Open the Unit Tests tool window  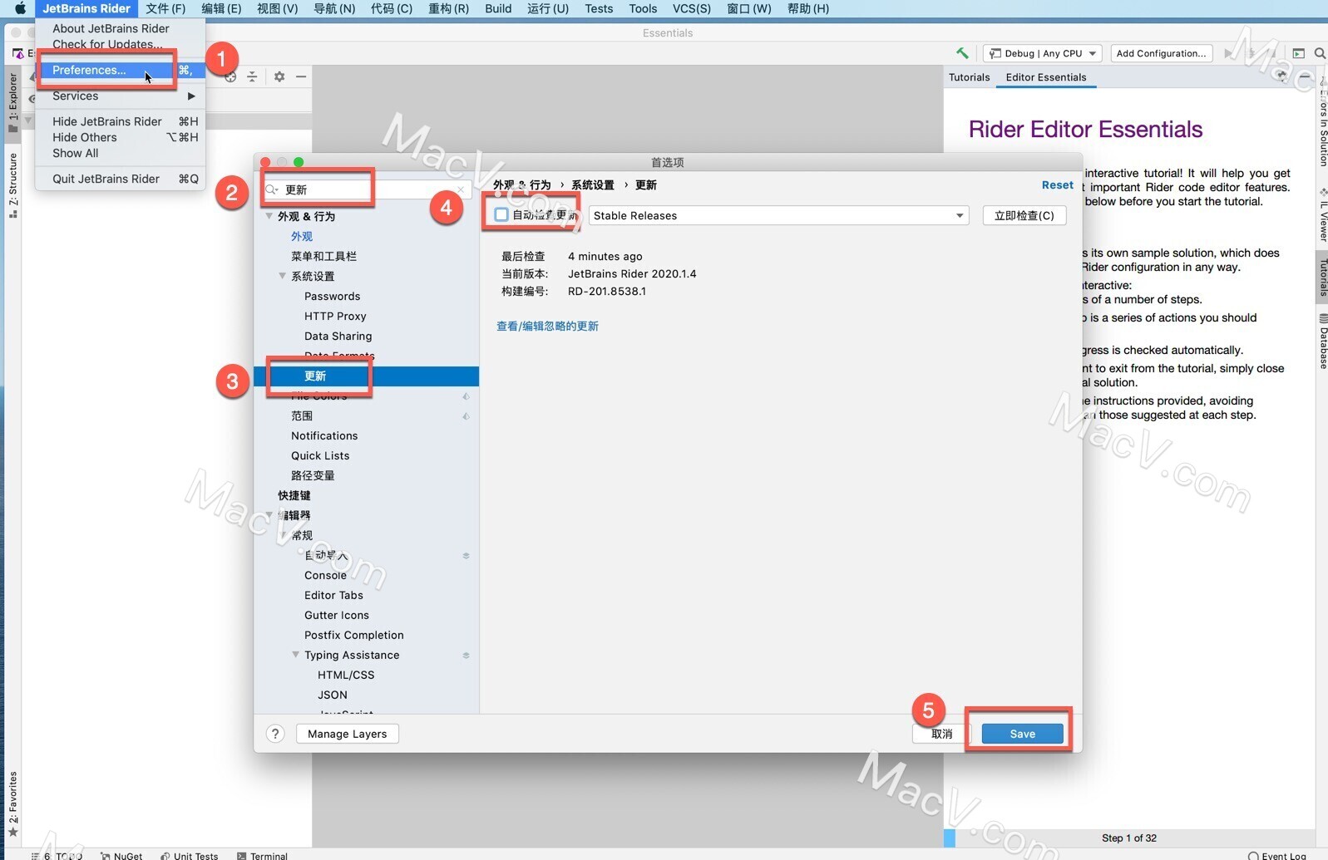189,855
